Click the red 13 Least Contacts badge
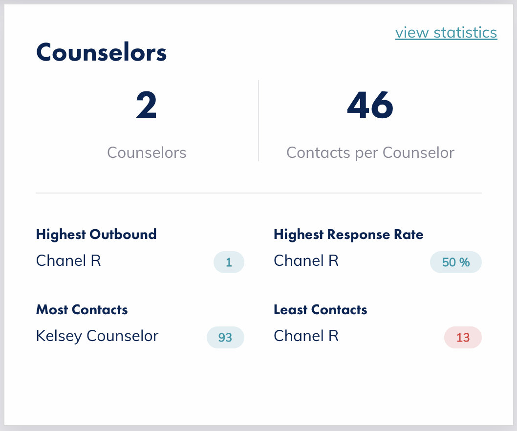 [x=462, y=338]
